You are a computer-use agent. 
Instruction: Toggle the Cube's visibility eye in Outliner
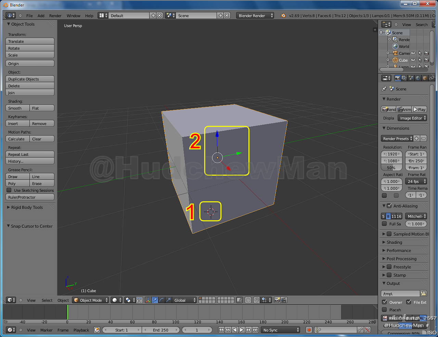coord(413,60)
